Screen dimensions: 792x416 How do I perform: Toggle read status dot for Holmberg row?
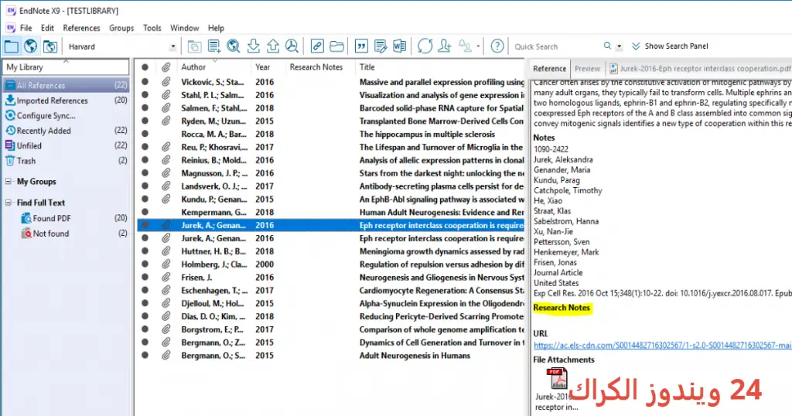[145, 264]
